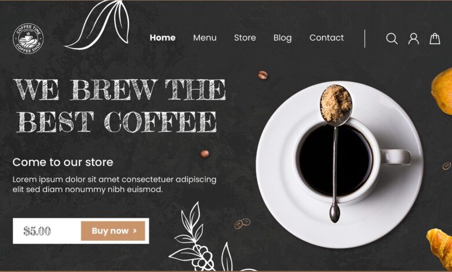Open the user account icon
452x272 pixels.
pos(413,39)
